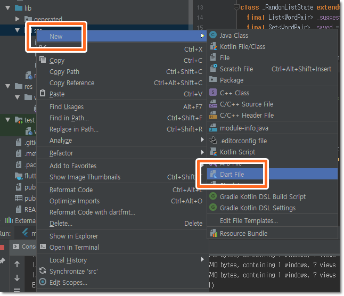The image size is (344, 296).
Task: Select Reformat Code entry
Action: pos(121,190)
